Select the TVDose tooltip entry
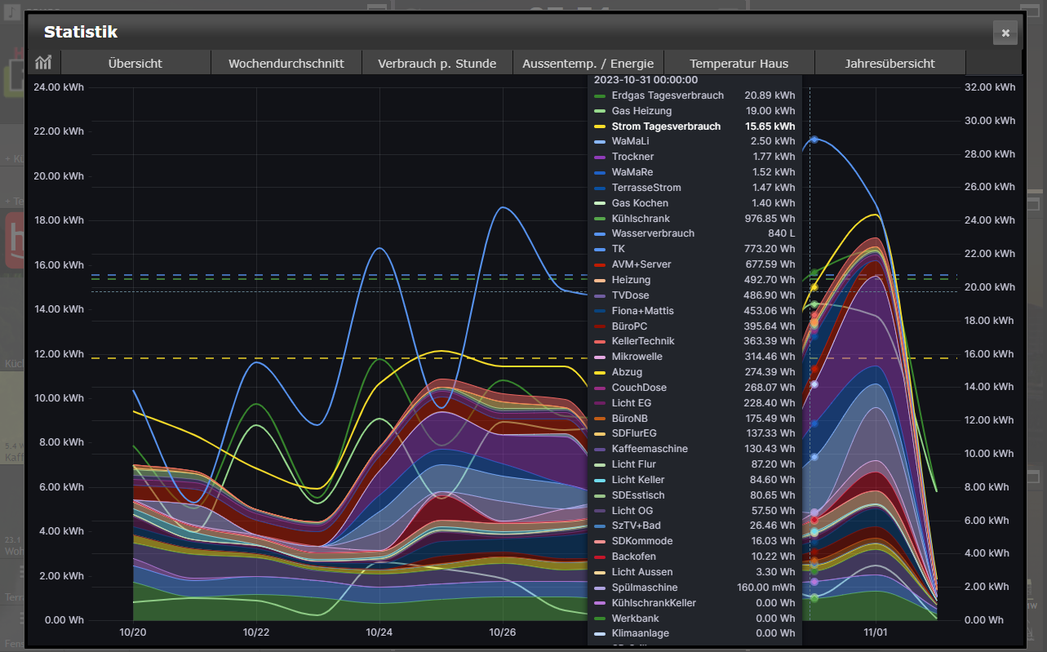 coord(694,295)
